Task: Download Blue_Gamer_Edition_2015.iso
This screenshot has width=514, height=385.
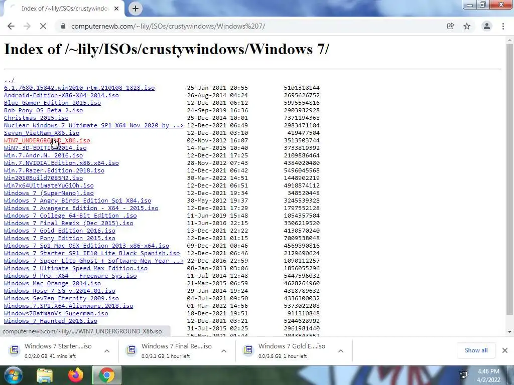Action: pyautogui.click(x=52, y=103)
